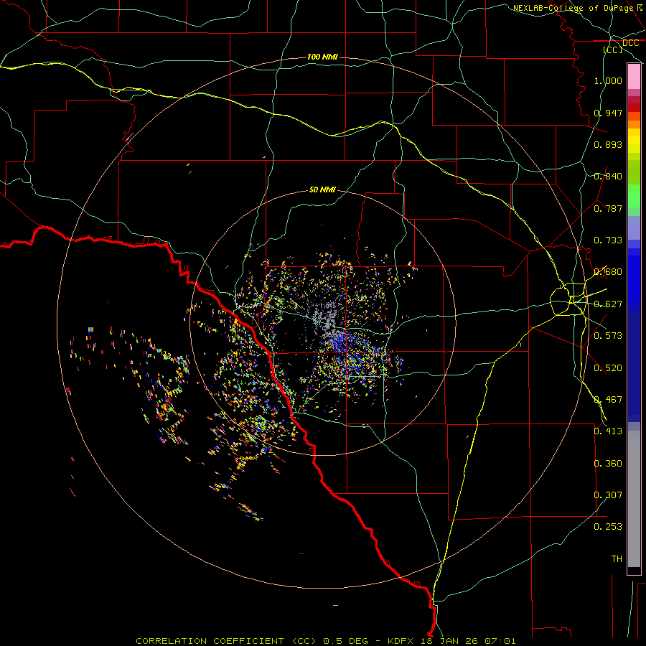Pick the lavender color bar segment
646x646 pixels.
(x=634, y=228)
